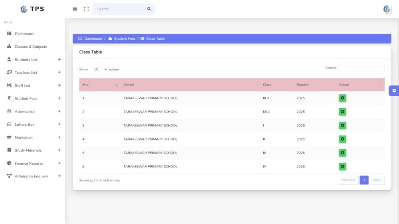Click the Class Table breadcrumb link
Image resolution: width=399 pixels, height=224 pixels.
[155, 39]
